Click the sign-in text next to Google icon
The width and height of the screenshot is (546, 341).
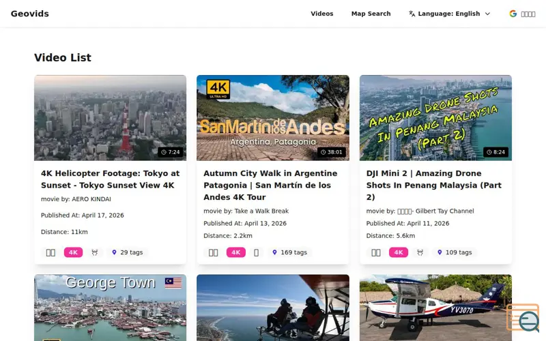[x=528, y=14]
